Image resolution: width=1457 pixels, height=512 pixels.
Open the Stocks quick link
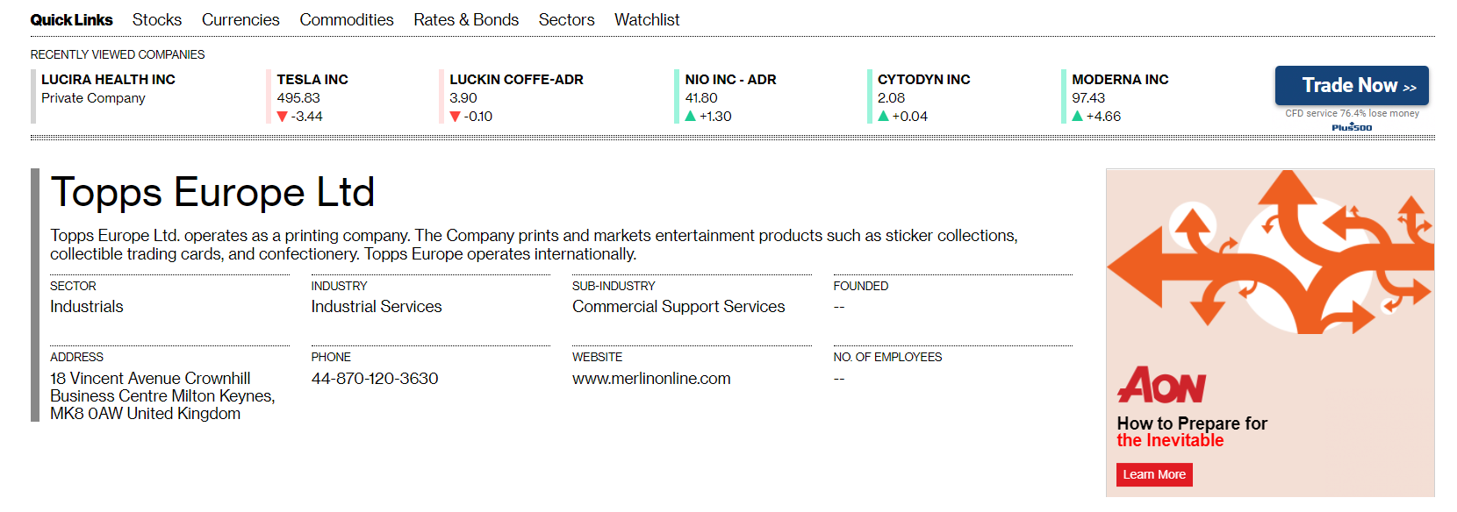pos(156,19)
